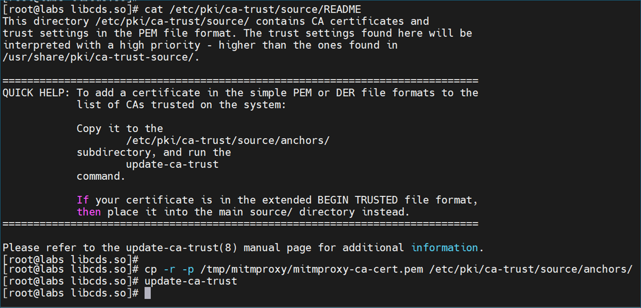
Task: Click the "cp" command at the prompt
Action: tap(151, 270)
